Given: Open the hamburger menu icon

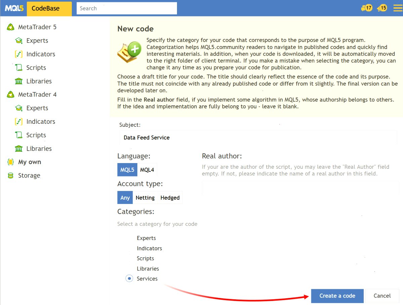Looking at the screenshot, I should 398,8.
